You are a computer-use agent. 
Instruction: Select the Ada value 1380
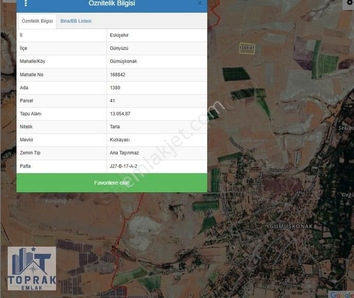(115, 87)
